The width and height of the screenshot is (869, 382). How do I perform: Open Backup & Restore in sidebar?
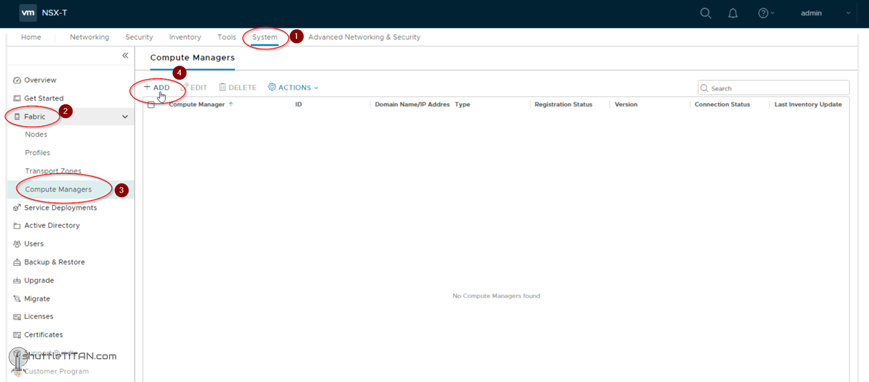54,262
